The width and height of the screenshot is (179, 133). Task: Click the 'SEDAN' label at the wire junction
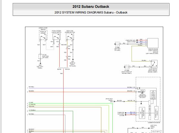[x=59, y=69]
